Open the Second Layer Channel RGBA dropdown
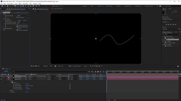Image resolution: width=181 pixels, height=101 pixels. click(23, 22)
